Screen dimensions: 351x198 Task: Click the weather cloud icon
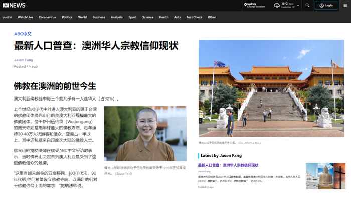point(277,5)
